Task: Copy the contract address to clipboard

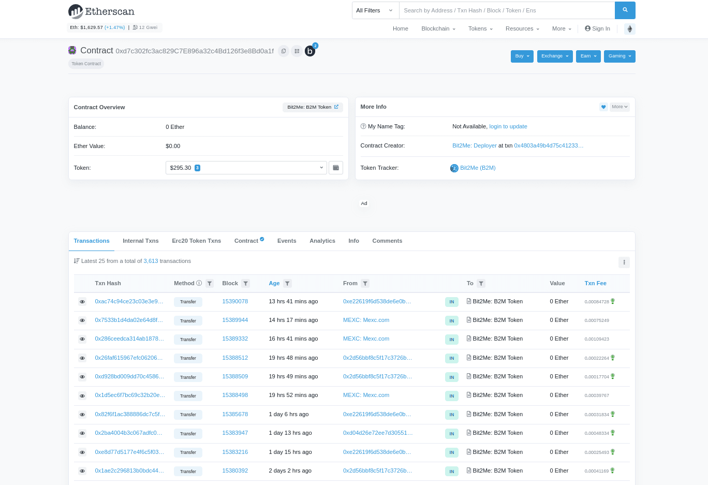Action: tap(283, 51)
